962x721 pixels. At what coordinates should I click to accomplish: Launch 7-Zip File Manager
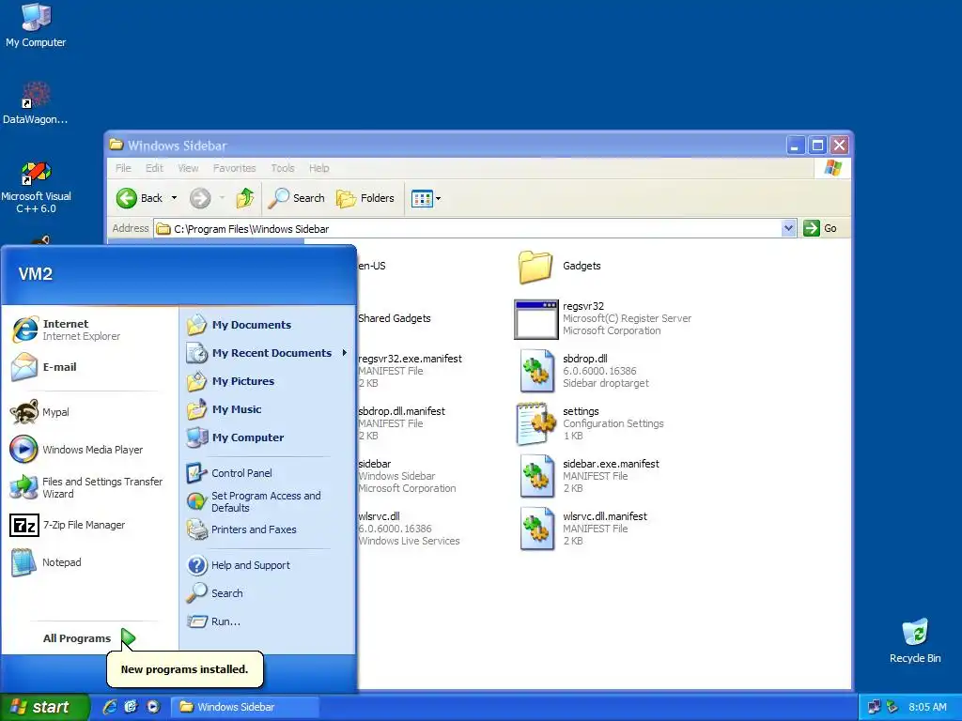pos(89,525)
